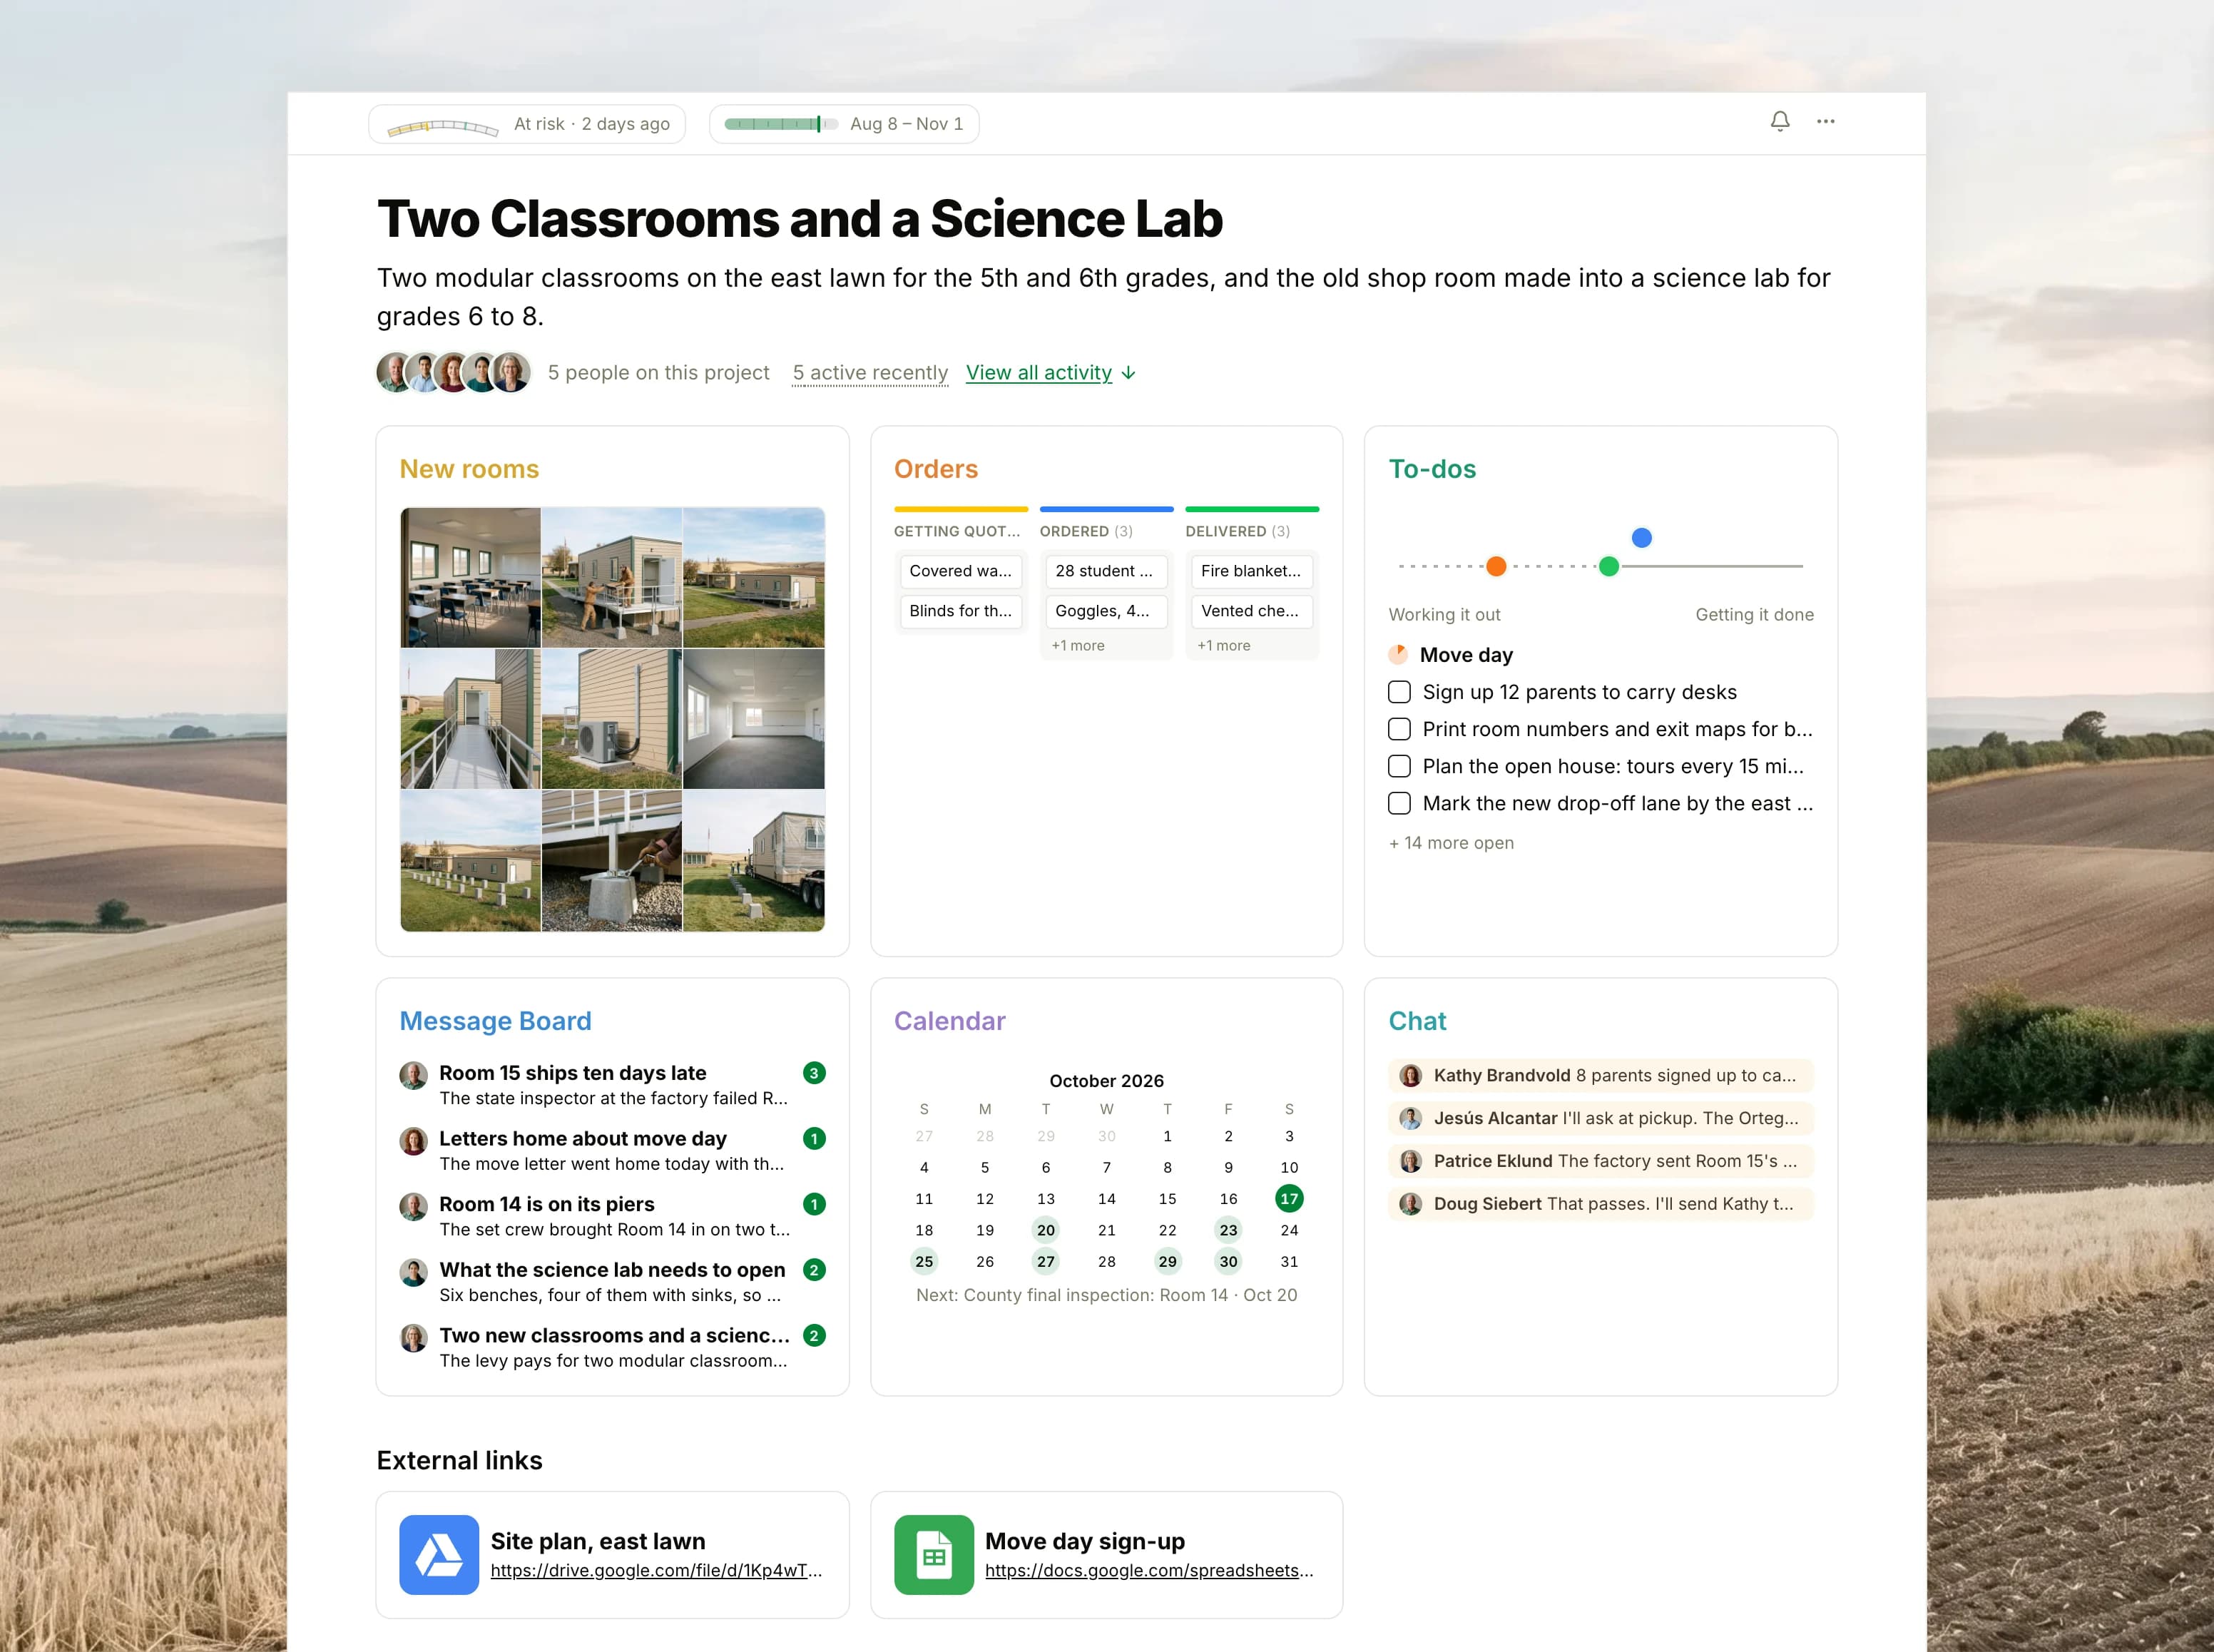The height and width of the screenshot is (1652, 2214).
Task: Open Google Drive icon for Site plan
Action: click(439, 1554)
